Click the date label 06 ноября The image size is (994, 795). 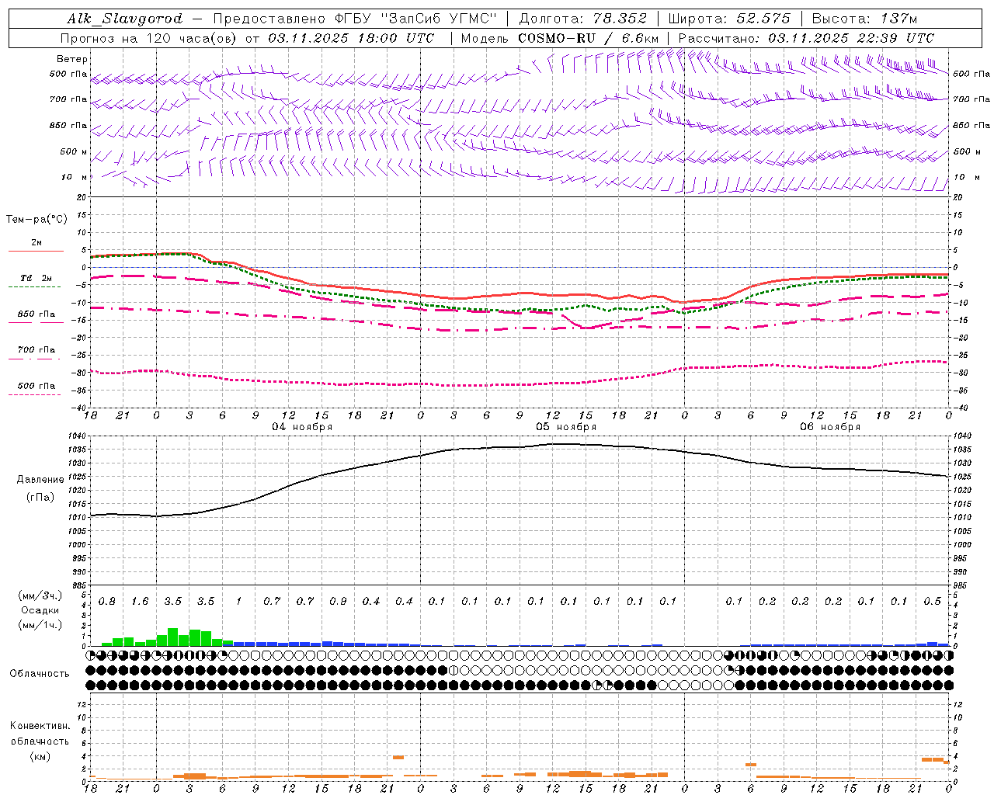point(830,427)
